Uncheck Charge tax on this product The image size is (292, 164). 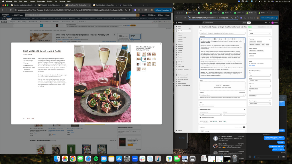pos(200,117)
